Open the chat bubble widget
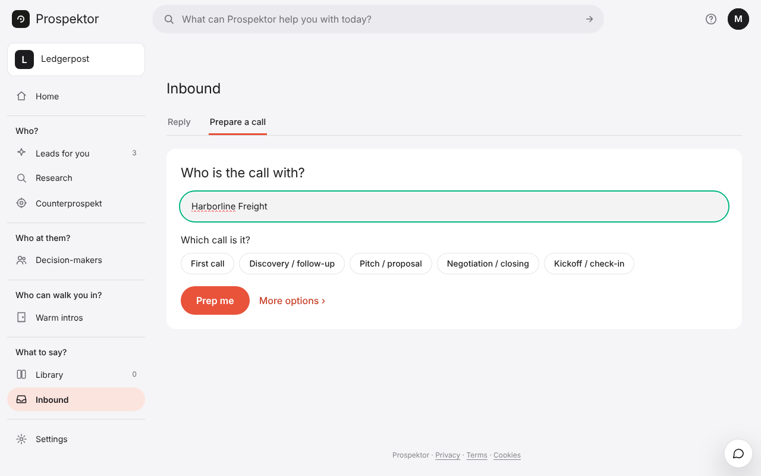Image resolution: width=761 pixels, height=476 pixels. click(x=738, y=454)
